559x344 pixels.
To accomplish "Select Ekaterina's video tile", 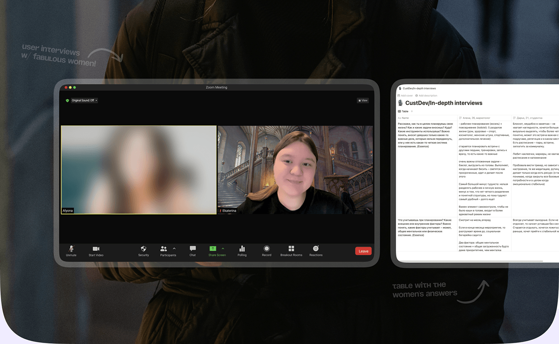I will coord(295,170).
